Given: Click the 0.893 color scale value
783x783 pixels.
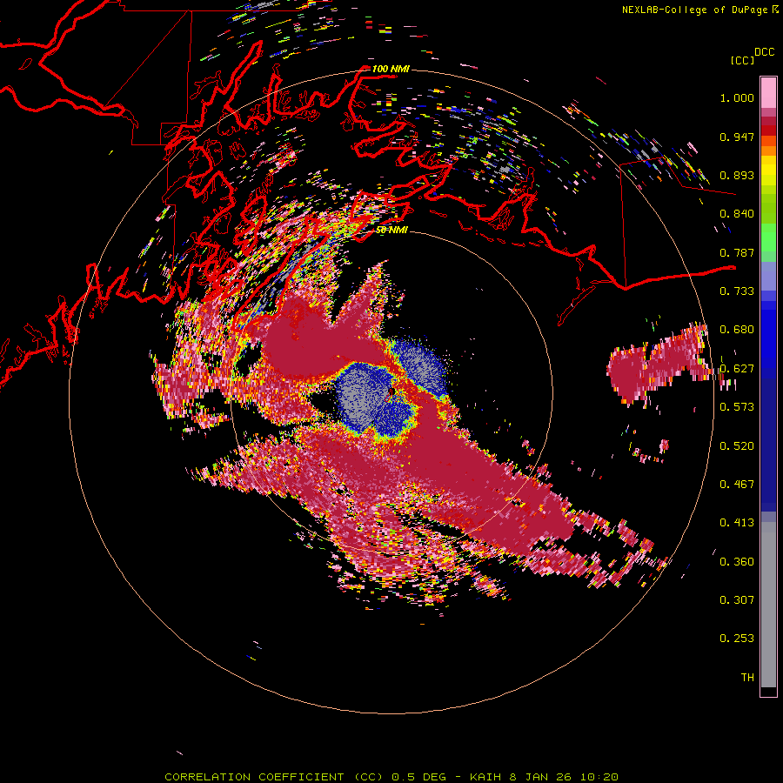Looking at the screenshot, I should [737, 175].
